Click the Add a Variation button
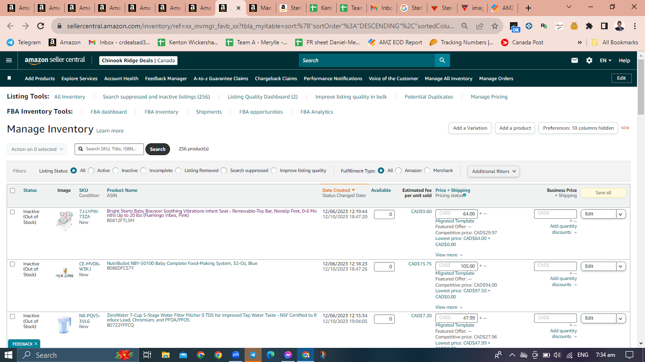The height and width of the screenshot is (362, 645). click(470, 128)
